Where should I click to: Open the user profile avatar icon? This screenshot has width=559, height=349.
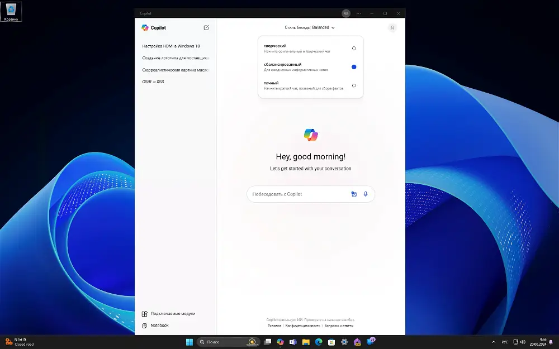coord(392,27)
